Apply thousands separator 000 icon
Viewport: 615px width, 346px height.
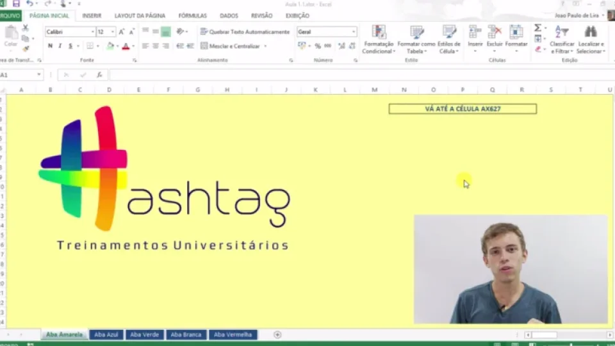coord(328,46)
